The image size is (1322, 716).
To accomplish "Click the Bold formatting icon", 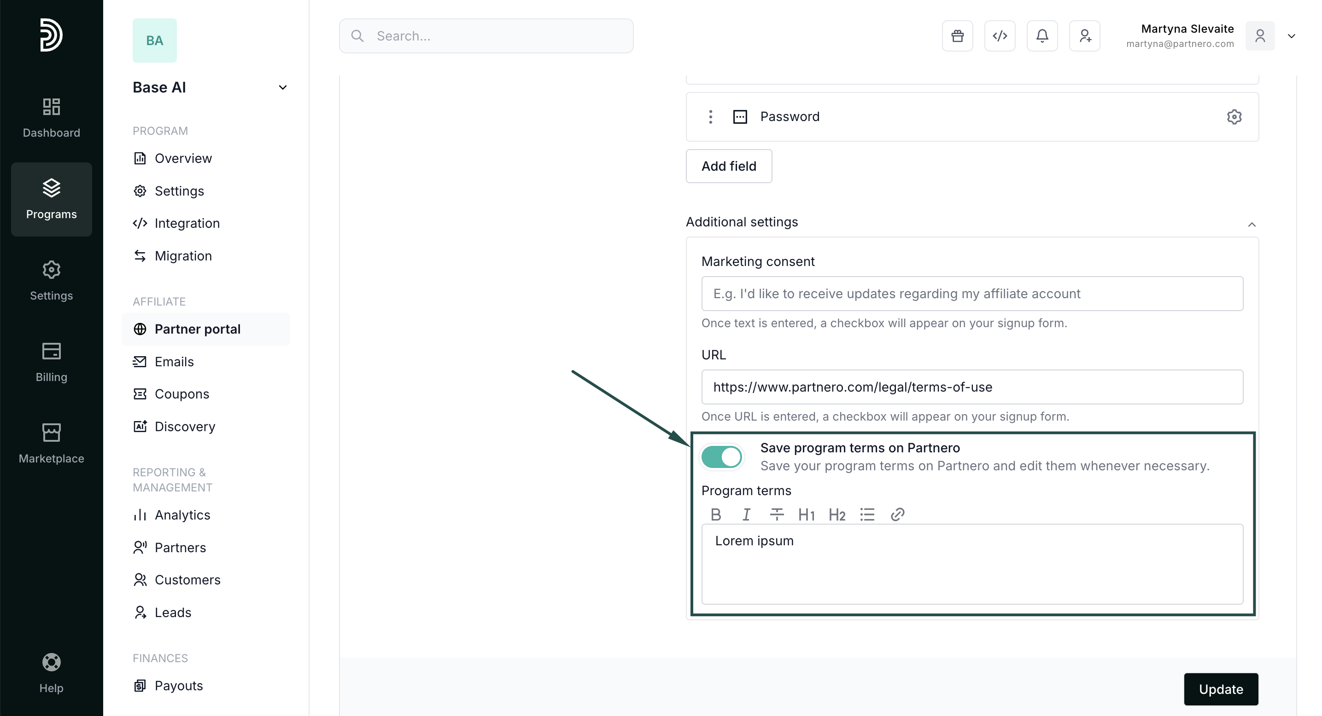I will (716, 514).
